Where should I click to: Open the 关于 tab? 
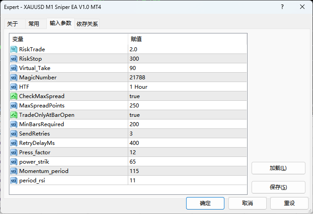(12, 24)
